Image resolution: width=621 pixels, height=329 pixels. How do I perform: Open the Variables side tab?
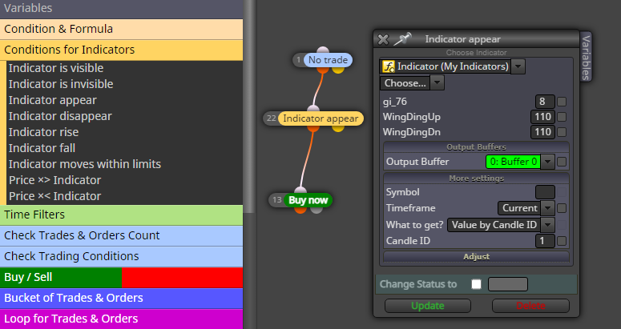(586, 57)
